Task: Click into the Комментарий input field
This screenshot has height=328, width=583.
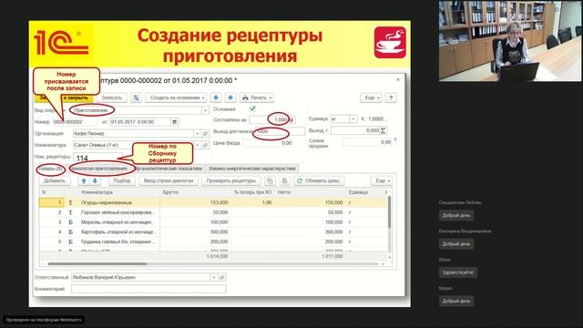Action: [x=148, y=289]
